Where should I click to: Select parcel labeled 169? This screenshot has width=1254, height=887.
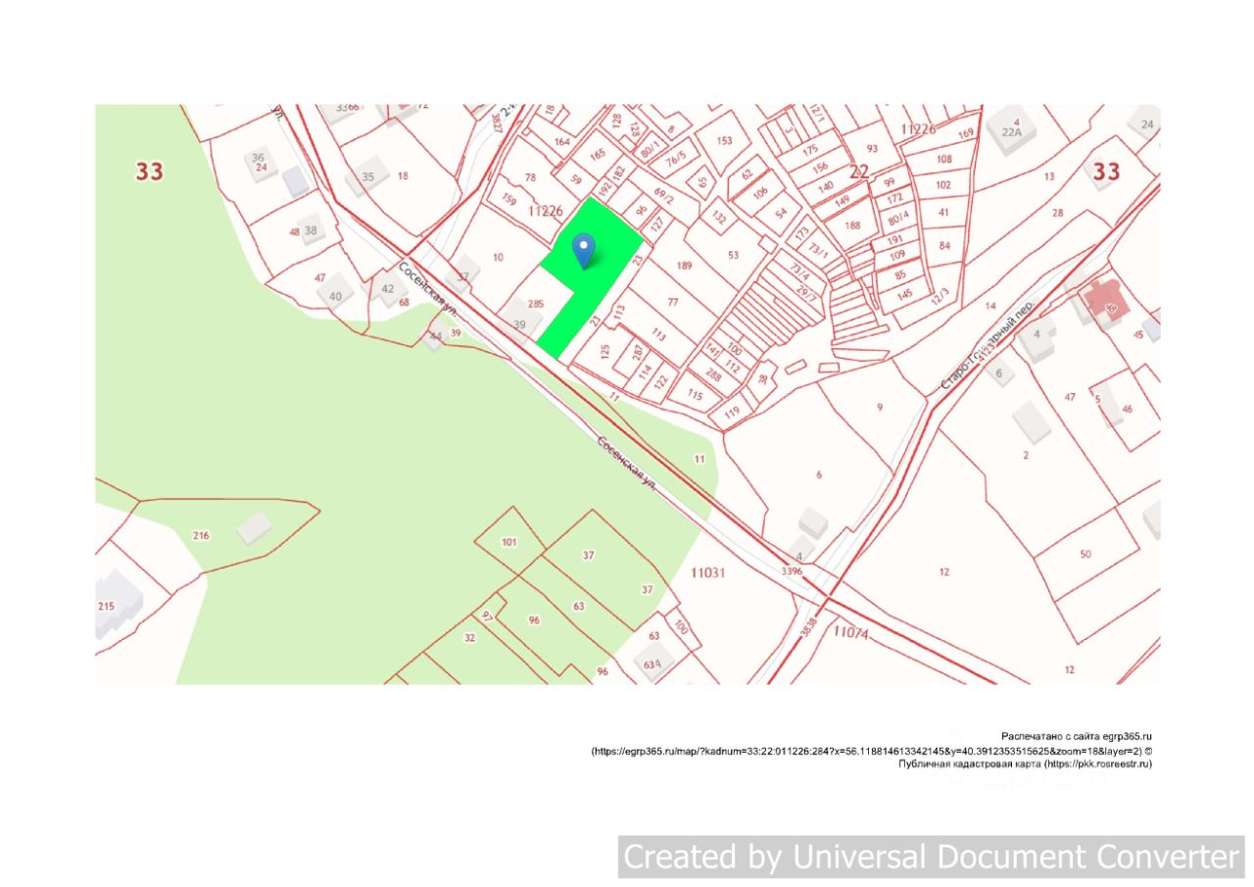(x=966, y=133)
